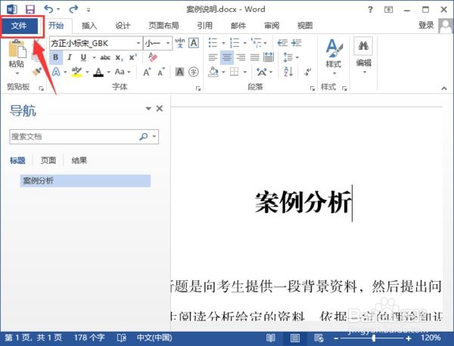Sort the selected text A-Z
The height and width of the screenshot is (346, 454).
(288, 72)
